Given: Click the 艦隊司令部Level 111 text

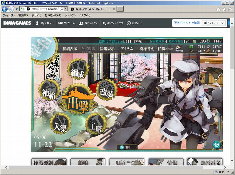Looking at the screenshot, I should 115,41.
